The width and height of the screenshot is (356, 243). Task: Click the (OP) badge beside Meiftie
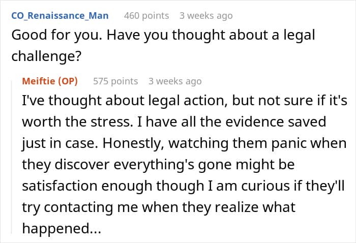[68, 81]
